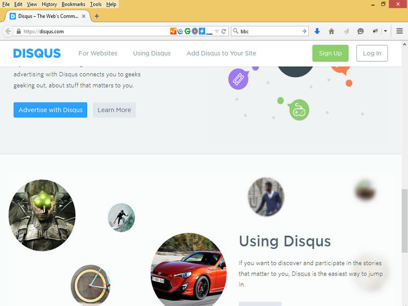This screenshot has width=408, height=306.
Task: Click the Learn More button
Action: tap(114, 110)
